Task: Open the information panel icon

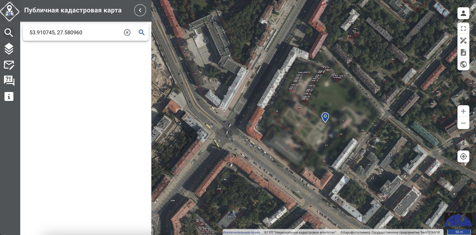Action: 9,96
